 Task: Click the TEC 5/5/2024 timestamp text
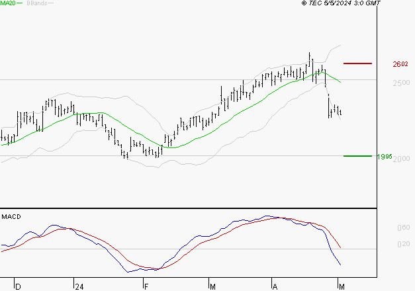coord(341,3)
